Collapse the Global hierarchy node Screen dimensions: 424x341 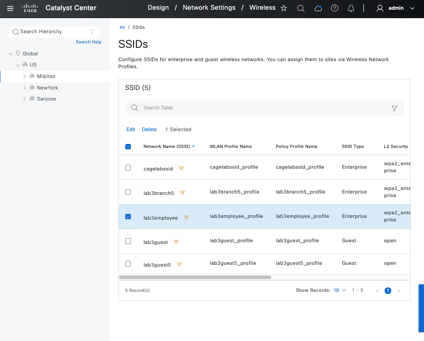[11, 54]
